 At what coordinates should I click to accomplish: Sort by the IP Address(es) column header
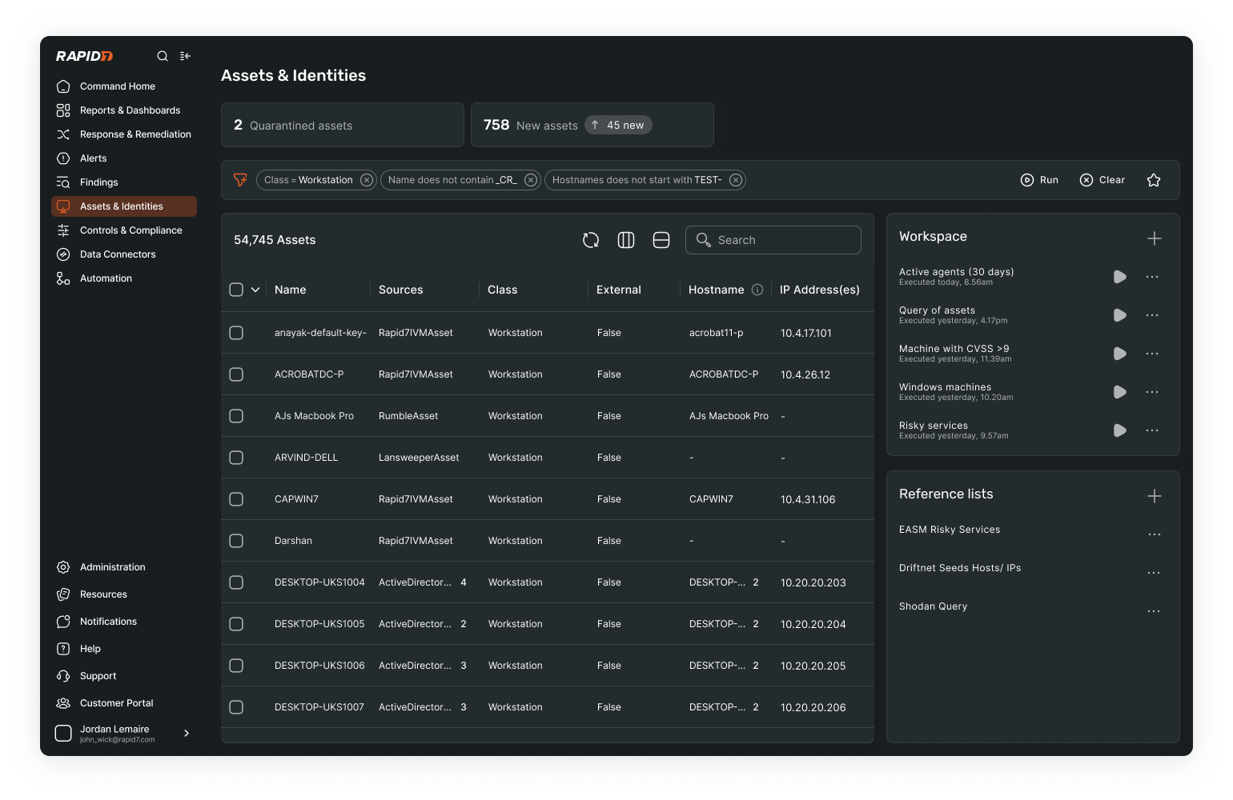coord(820,290)
